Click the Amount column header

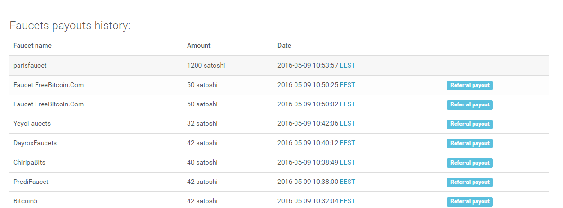click(x=198, y=46)
